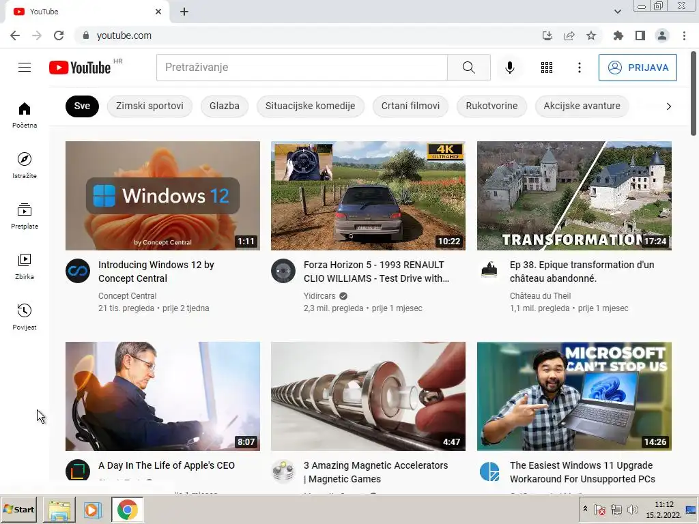Select the Sve filter chip

coord(82,106)
